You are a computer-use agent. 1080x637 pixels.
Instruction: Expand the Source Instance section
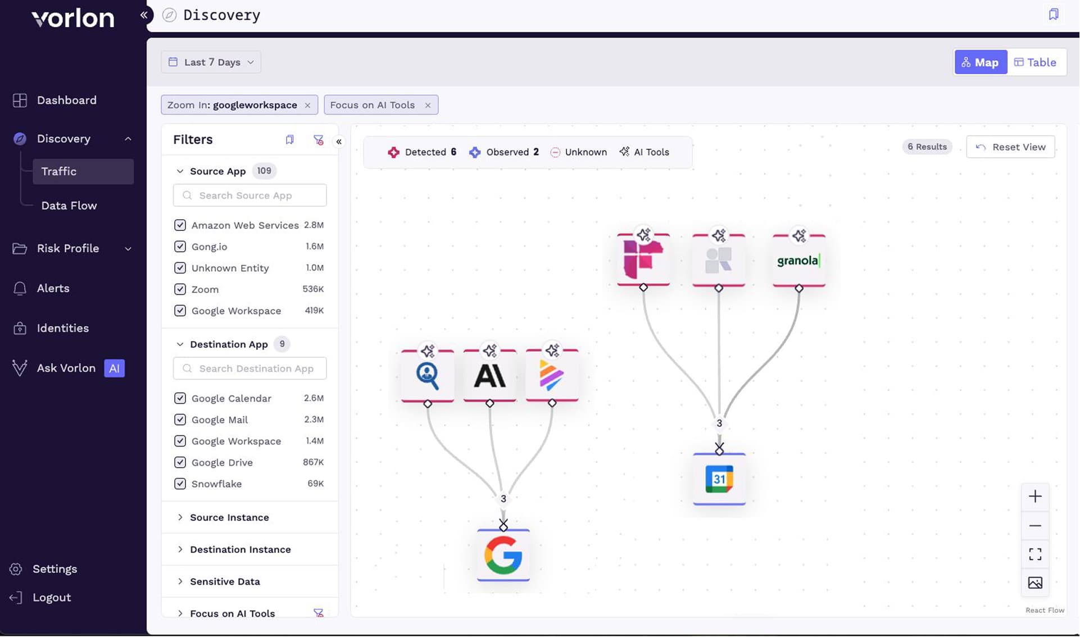click(x=229, y=517)
